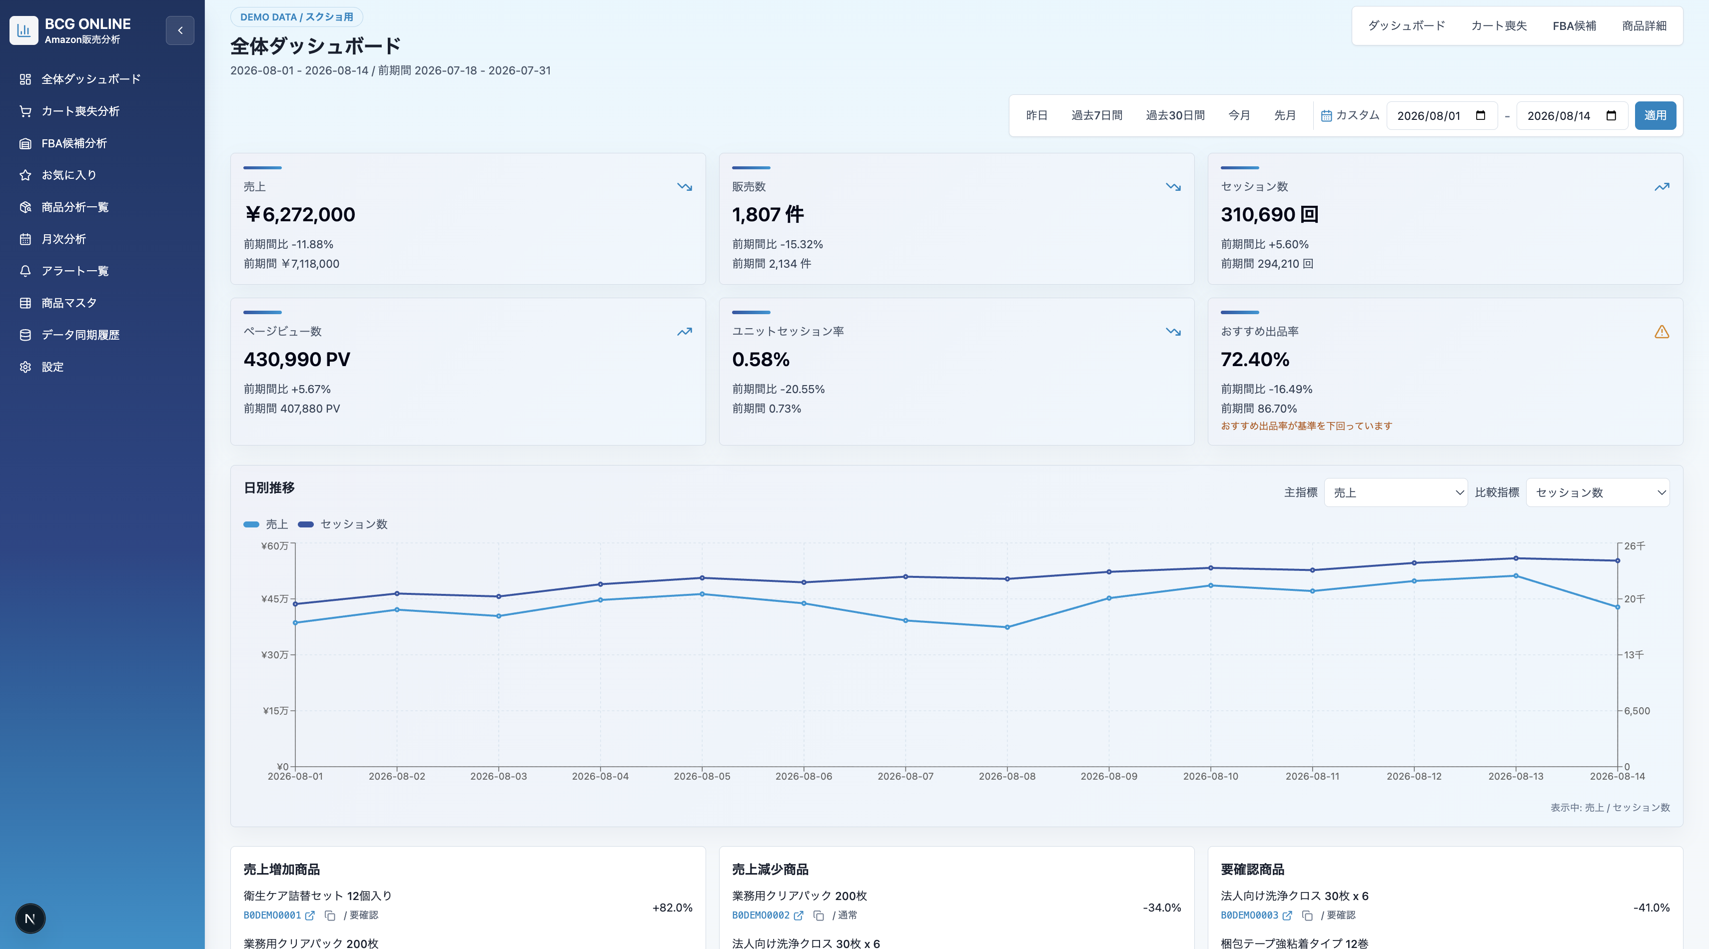
Task: Click the warning triangle on the おすすめ出品率 card
Action: coord(1661,332)
